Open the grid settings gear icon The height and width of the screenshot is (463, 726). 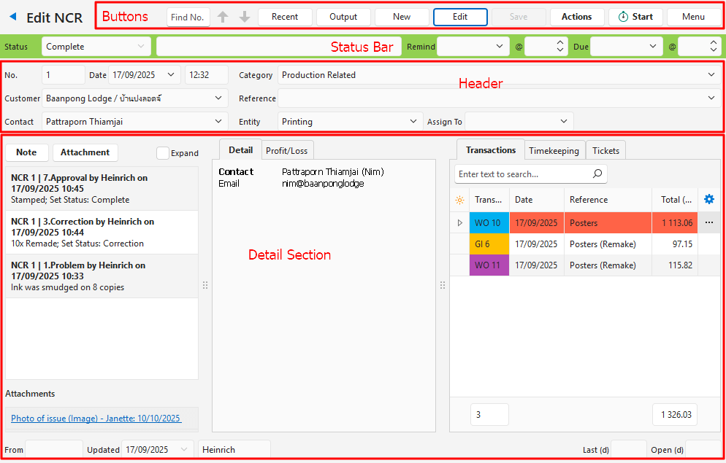tap(708, 199)
